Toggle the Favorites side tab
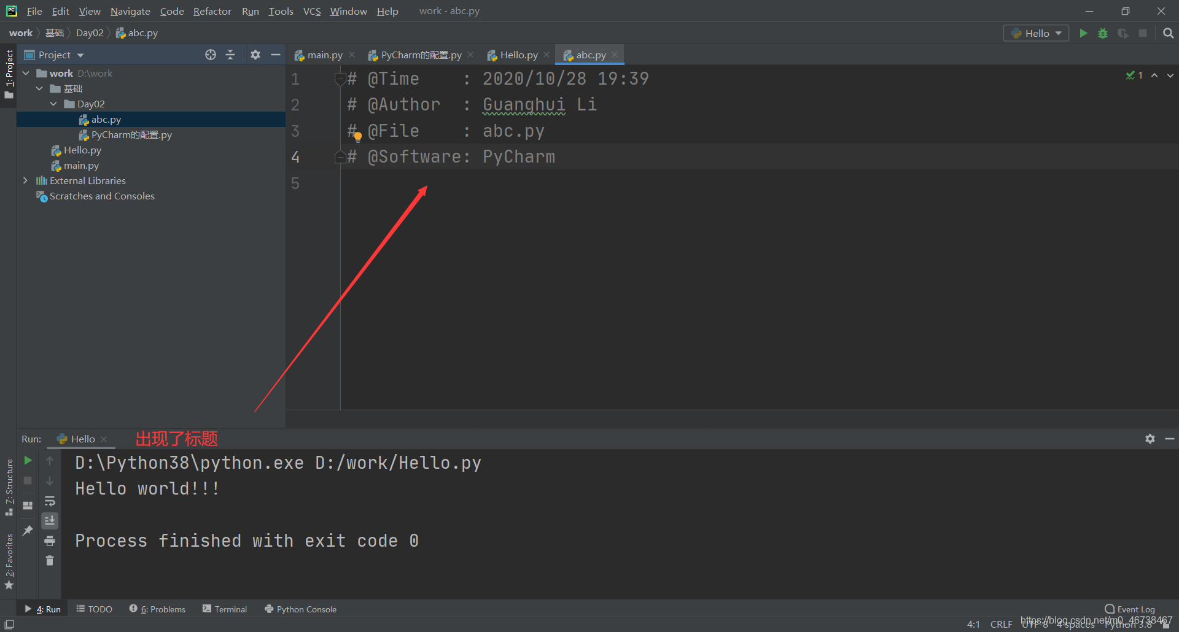The height and width of the screenshot is (632, 1179). tap(9, 561)
